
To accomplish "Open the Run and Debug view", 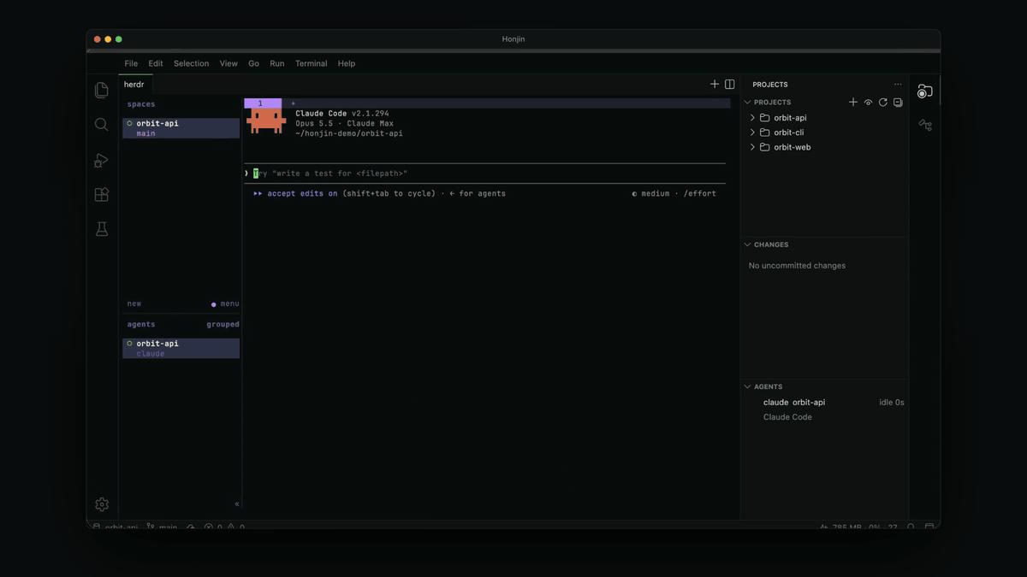I will [x=101, y=160].
